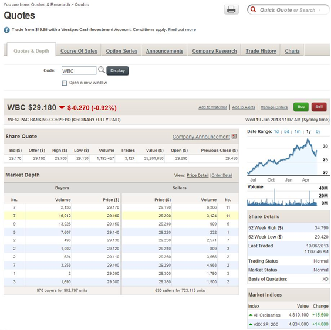Viewport: 331px width, 330px height.
Task: Click Add to Alerts link
Action: pyautogui.click(x=244, y=107)
